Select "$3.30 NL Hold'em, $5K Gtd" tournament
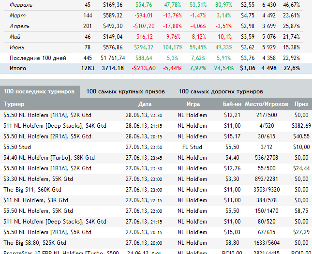This screenshot has width=312, height=254. click(x=38, y=179)
